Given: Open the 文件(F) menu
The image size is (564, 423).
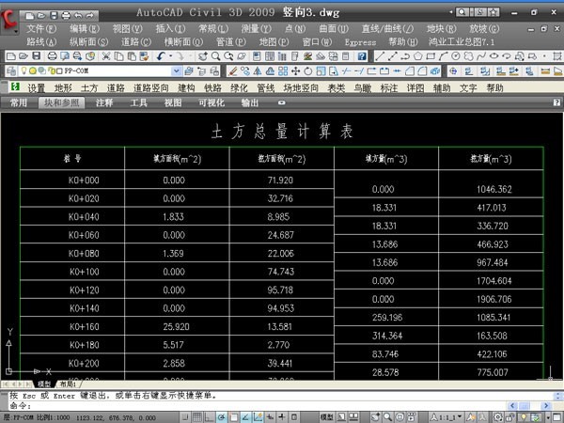Looking at the screenshot, I should (40, 29).
